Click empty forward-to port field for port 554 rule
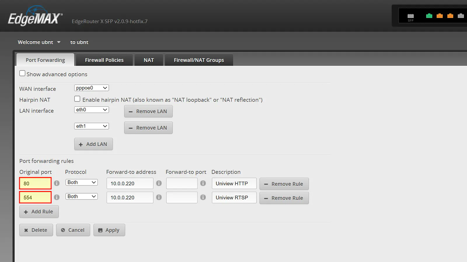 182,197
